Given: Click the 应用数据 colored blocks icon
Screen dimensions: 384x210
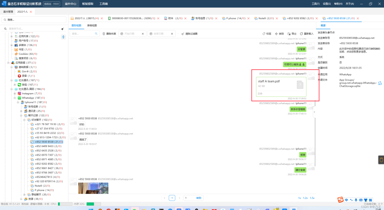Looking at the screenshot, I should 13,63.
